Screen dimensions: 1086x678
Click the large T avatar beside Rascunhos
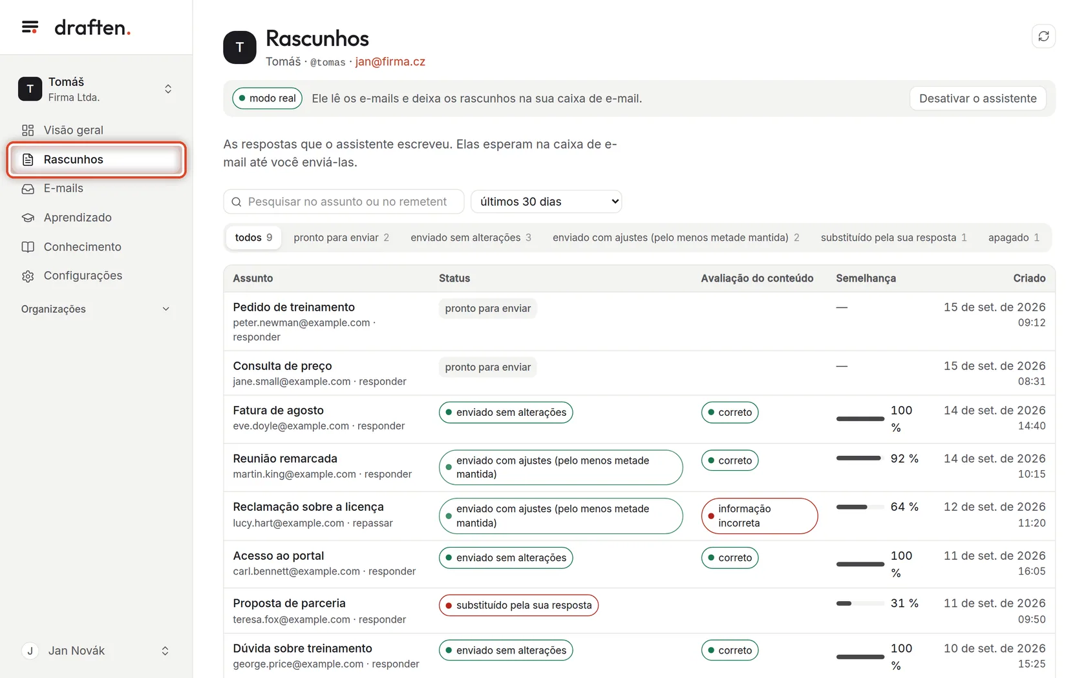[240, 47]
